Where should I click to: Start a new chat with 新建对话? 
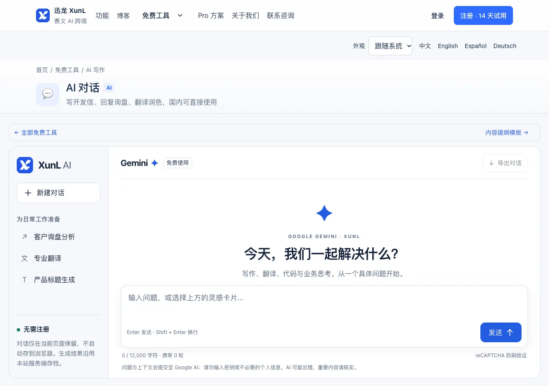point(58,193)
